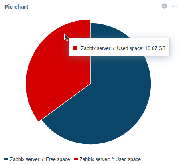Click the Pie chart widget title
The width and height of the screenshot is (181, 165).
click(x=16, y=7)
